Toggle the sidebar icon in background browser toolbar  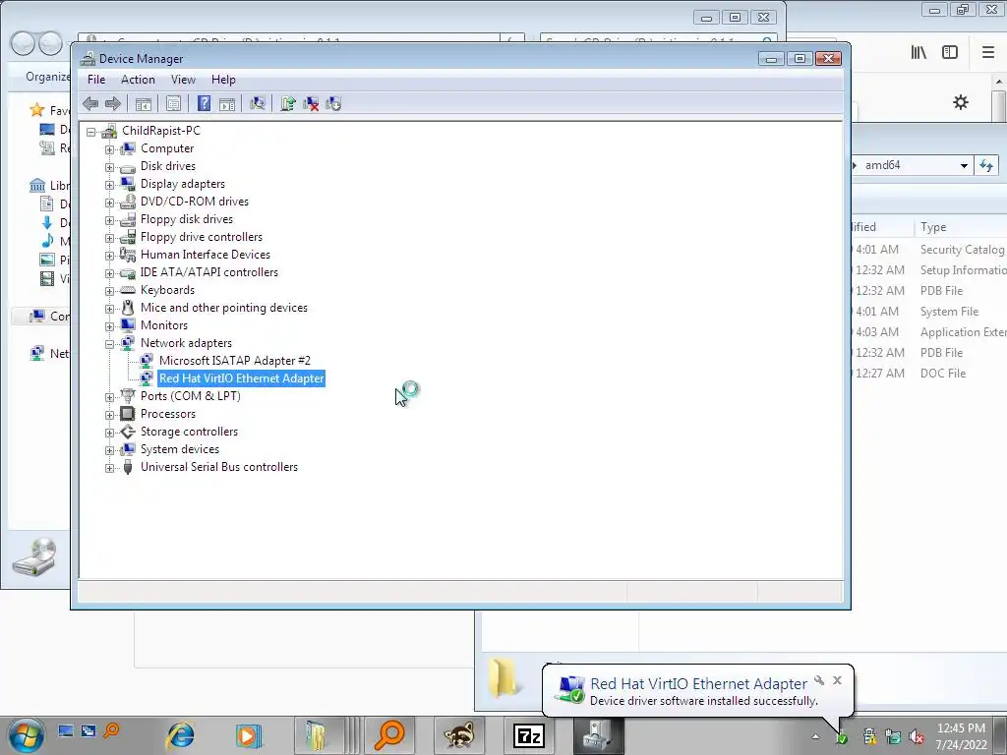(950, 52)
